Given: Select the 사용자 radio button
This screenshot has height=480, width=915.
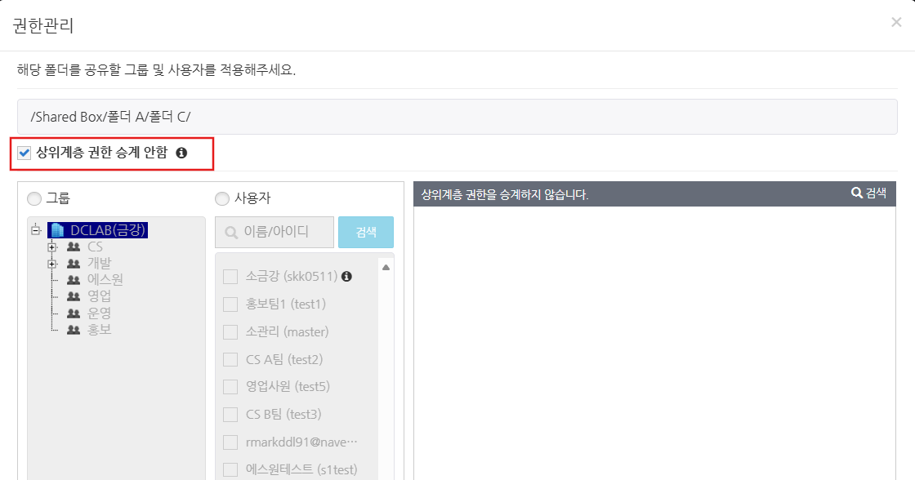Looking at the screenshot, I should click(221, 198).
